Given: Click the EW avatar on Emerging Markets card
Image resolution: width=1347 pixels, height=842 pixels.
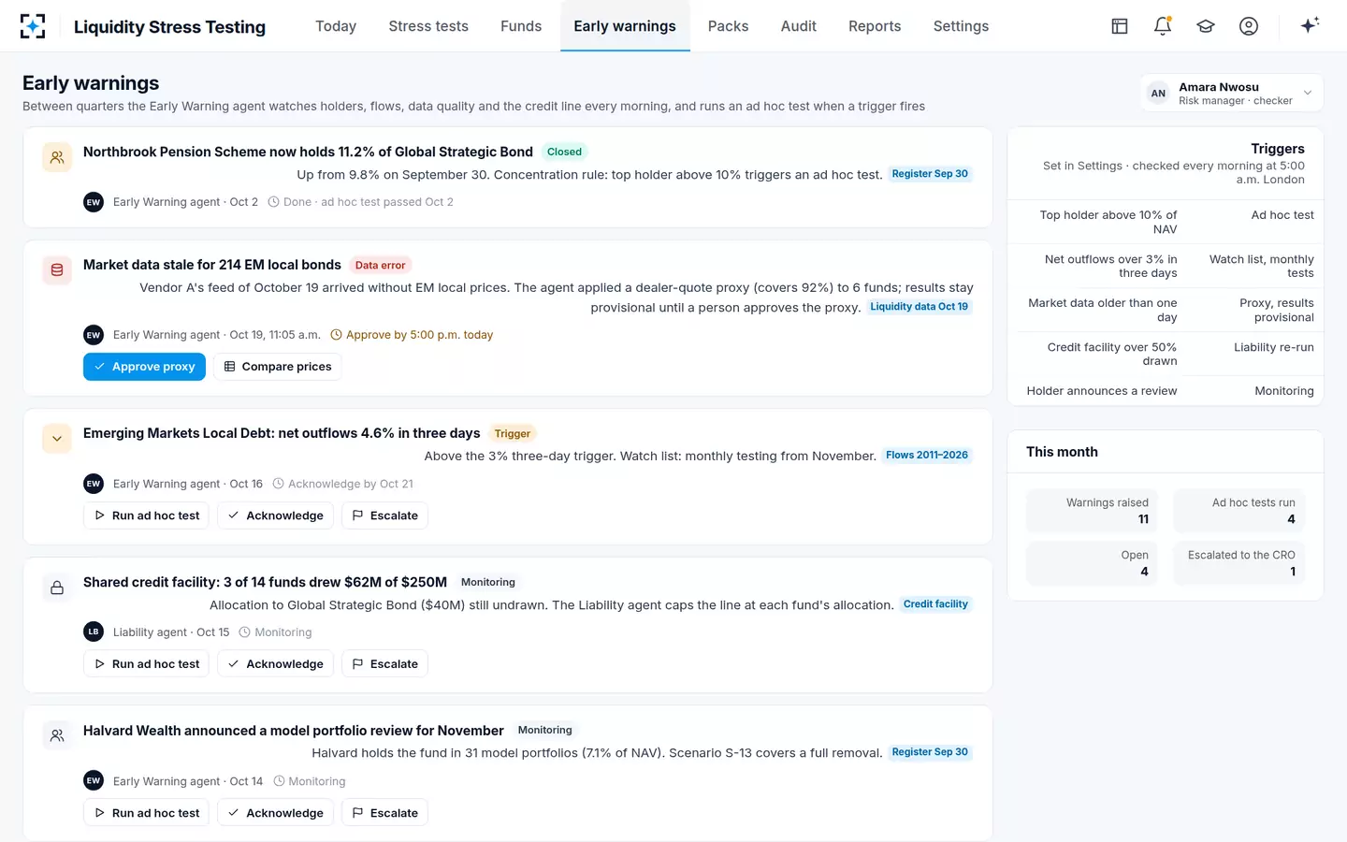Looking at the screenshot, I should (94, 484).
